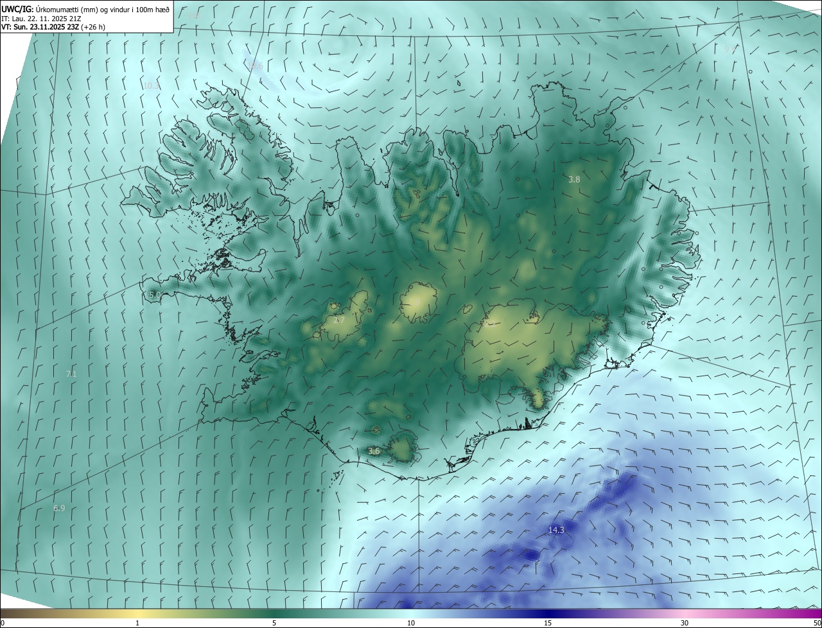Click the 7.1 value west of Iceland
This screenshot has height=628, width=822.
point(71,374)
